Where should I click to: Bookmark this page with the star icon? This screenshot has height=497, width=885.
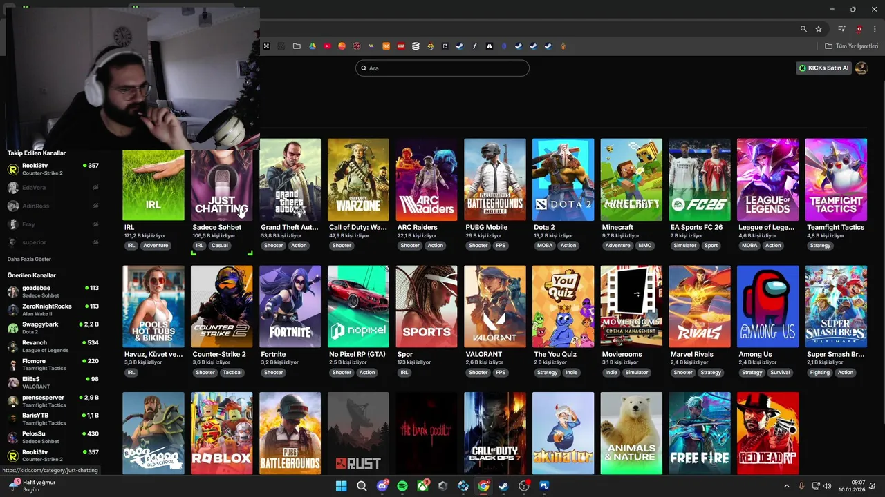pos(819,29)
